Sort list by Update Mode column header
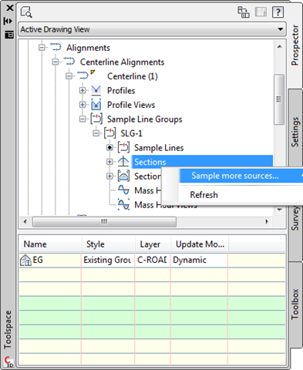 pos(200,244)
